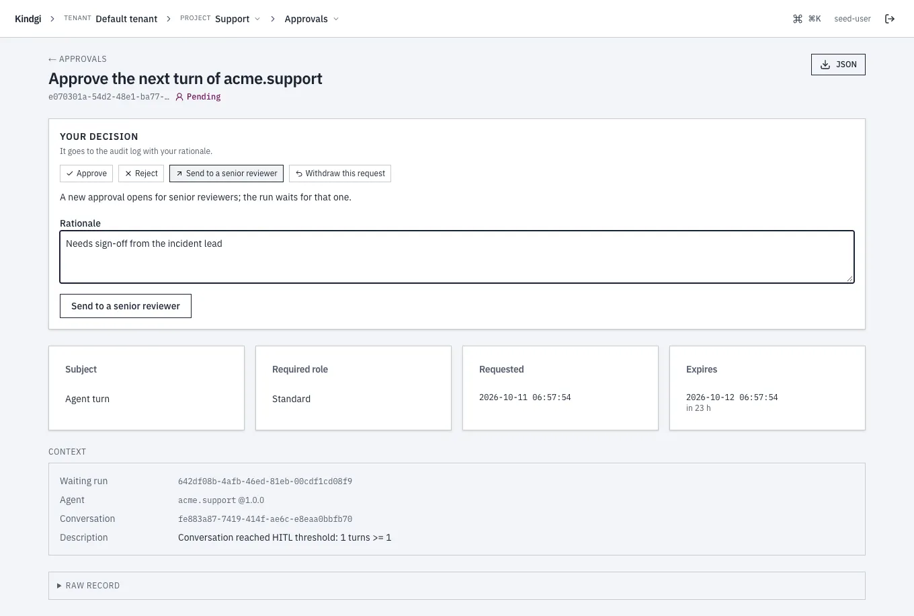Image resolution: width=914 pixels, height=616 pixels.
Task: Expand the Approvals section dropdown
Action: 312,19
